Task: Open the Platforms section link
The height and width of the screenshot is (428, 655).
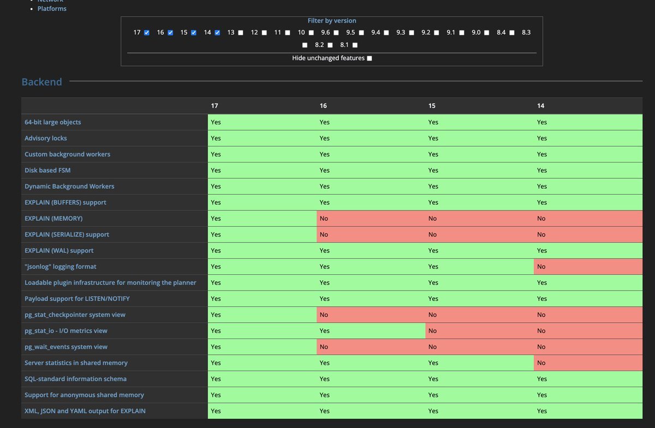Action: pyautogui.click(x=52, y=9)
